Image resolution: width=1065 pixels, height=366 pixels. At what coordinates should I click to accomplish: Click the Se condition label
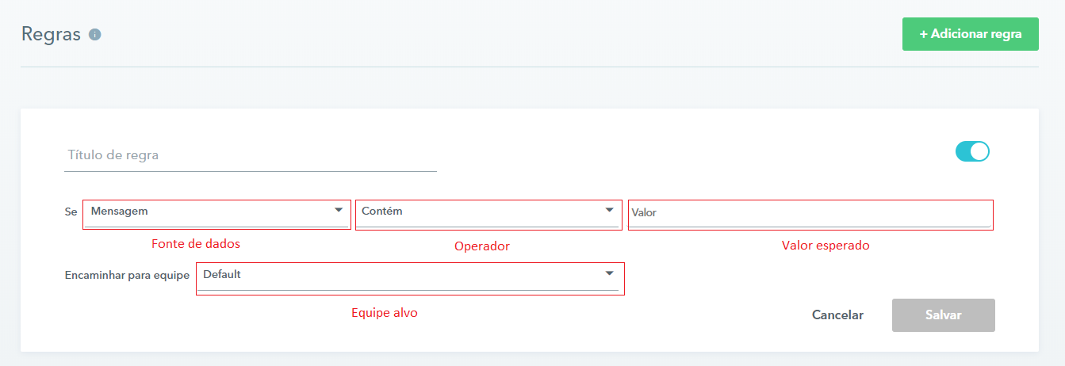coord(71,212)
